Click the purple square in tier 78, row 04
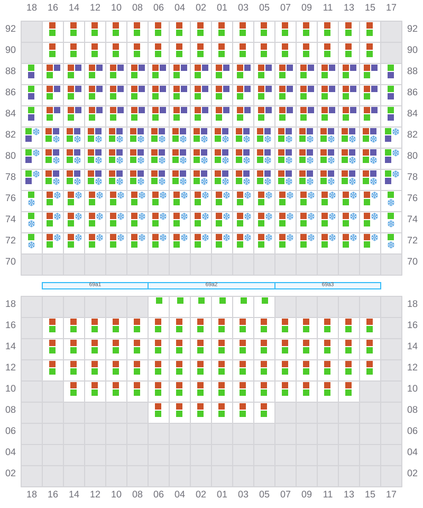The width and height of the screenshot is (423, 508). [183, 174]
